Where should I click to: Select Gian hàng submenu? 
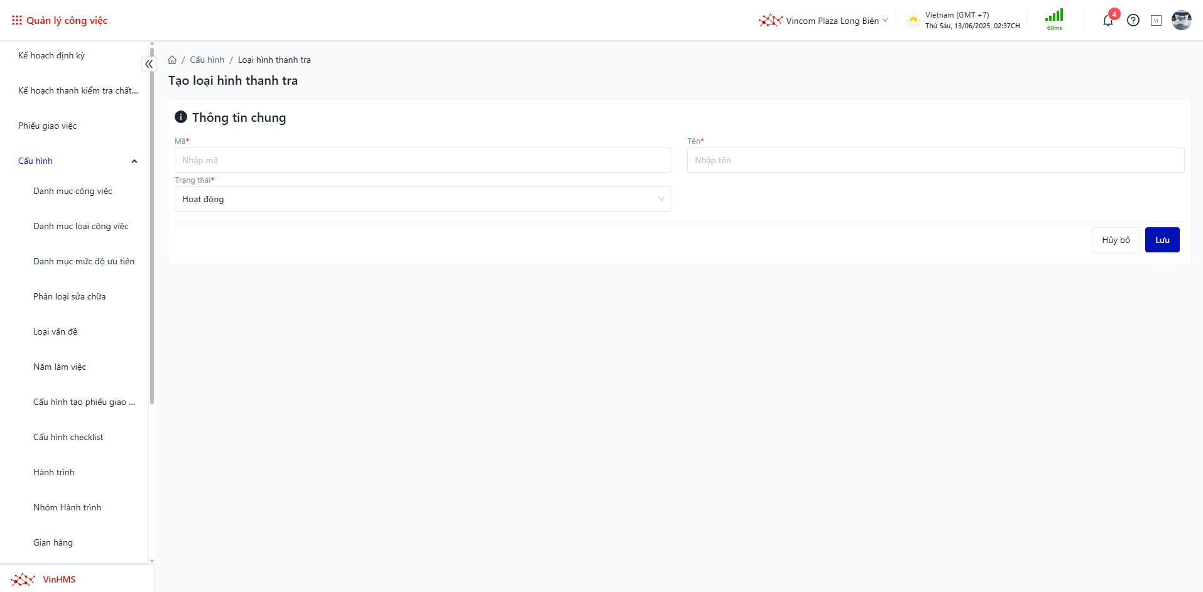(53, 542)
